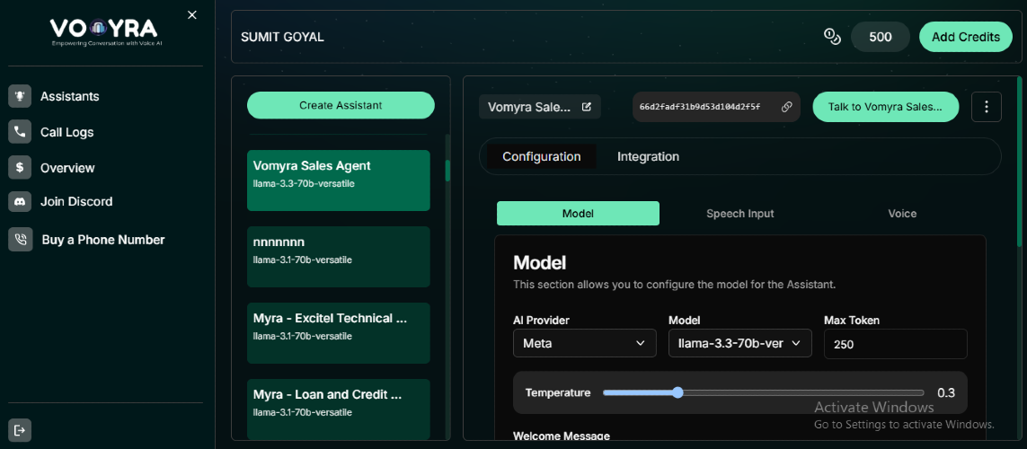
Task: Adjust the Temperature slider handle
Action: pyautogui.click(x=677, y=392)
